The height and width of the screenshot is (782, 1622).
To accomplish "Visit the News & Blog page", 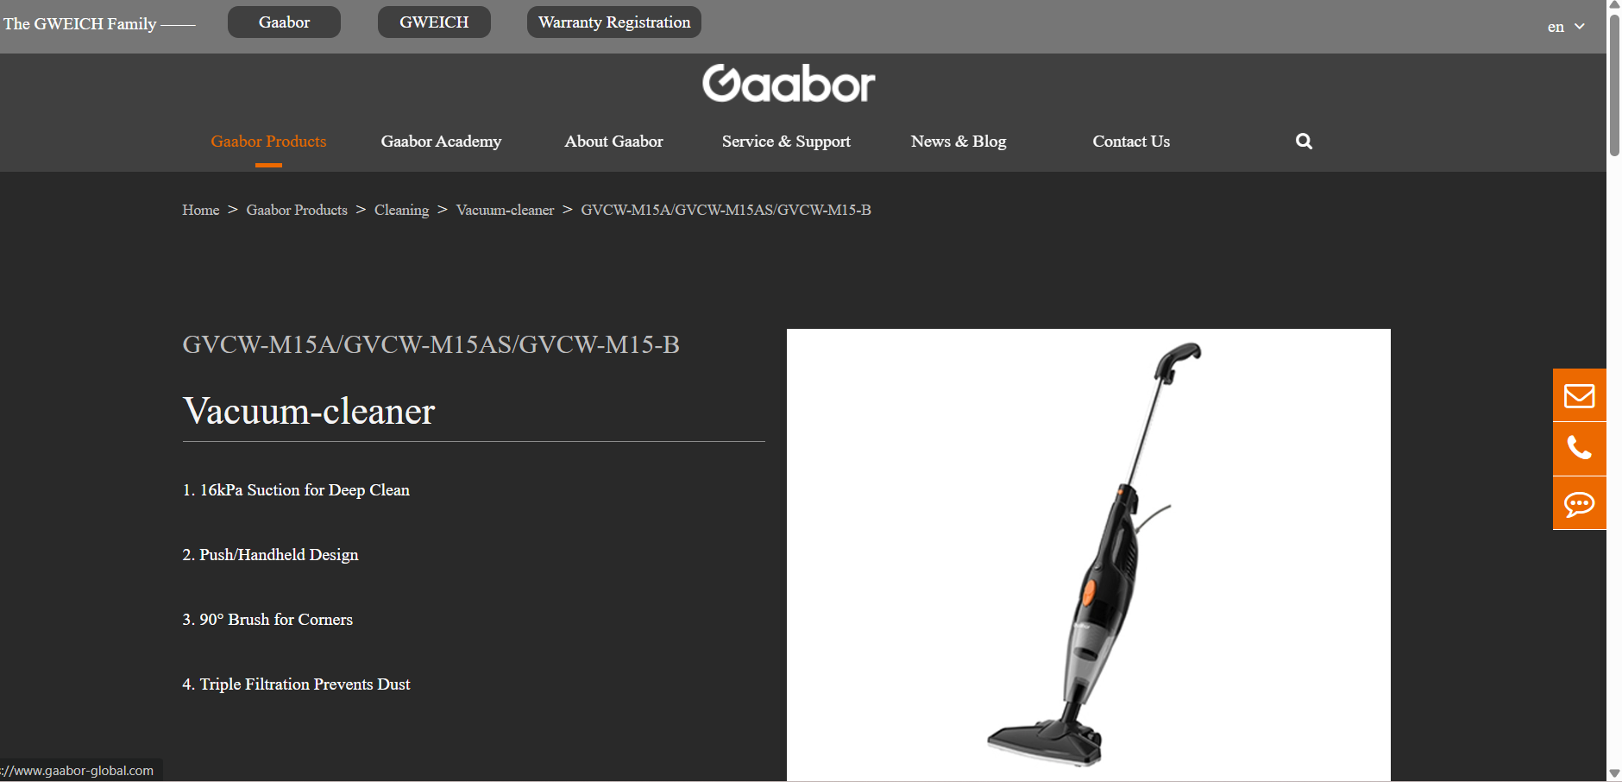I will click(959, 142).
